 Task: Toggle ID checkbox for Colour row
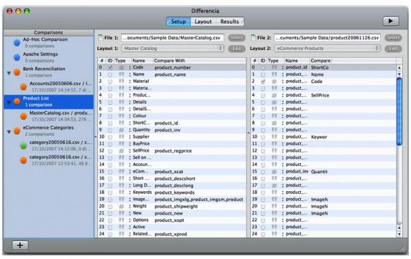click(x=110, y=116)
